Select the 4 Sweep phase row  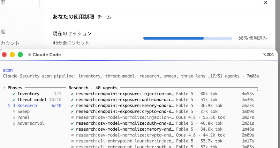[x=21, y=112]
